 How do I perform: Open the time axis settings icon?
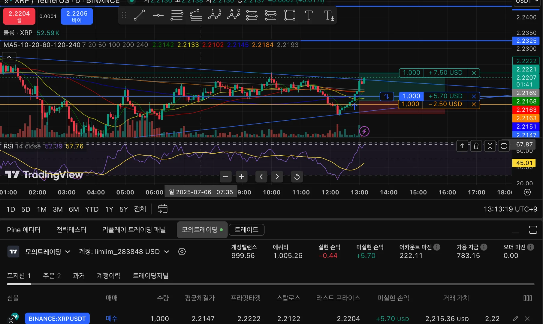[x=527, y=192]
